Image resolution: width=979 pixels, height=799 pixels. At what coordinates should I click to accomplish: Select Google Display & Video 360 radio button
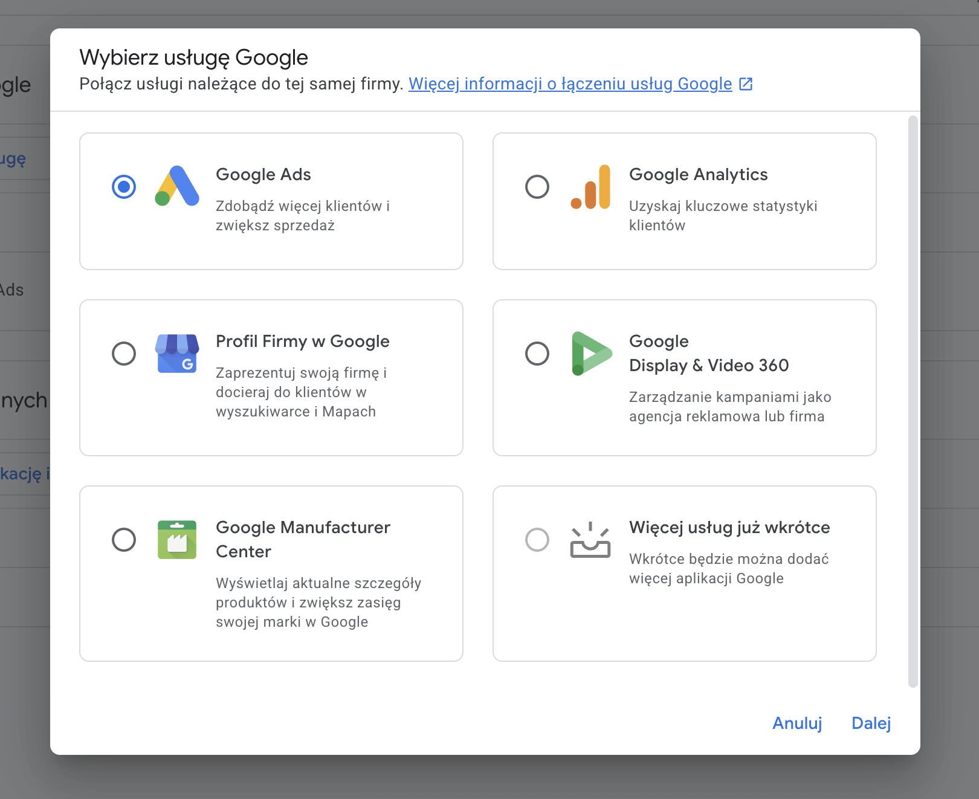tap(537, 354)
